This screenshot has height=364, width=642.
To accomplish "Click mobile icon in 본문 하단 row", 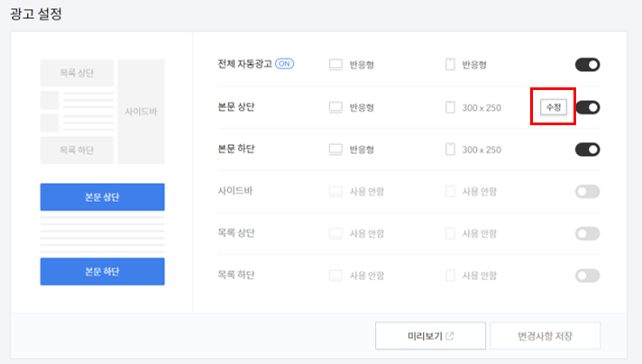I will [450, 150].
